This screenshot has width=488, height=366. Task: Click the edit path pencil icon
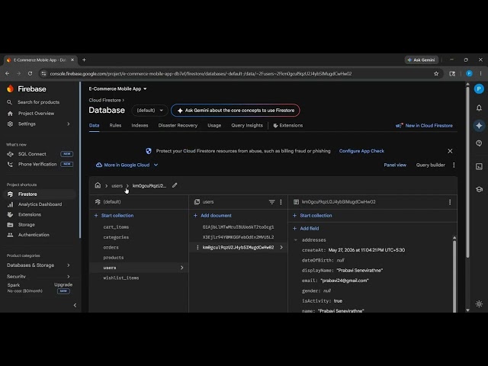(175, 185)
